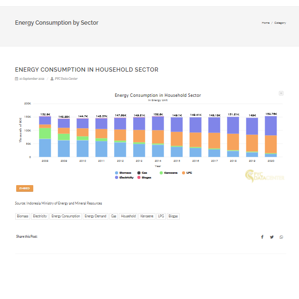This screenshot has width=299, height=299.
Task: Click the Source: Indonesia Ministry text
Action: 58,203
